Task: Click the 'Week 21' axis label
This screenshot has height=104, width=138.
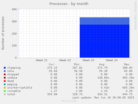Action: coord(42,60)
